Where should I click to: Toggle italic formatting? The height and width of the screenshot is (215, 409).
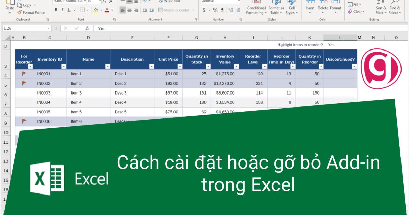[62, 10]
